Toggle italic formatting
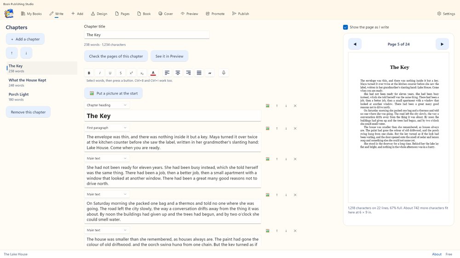The width and height of the screenshot is (460, 258). pyautogui.click(x=99, y=73)
